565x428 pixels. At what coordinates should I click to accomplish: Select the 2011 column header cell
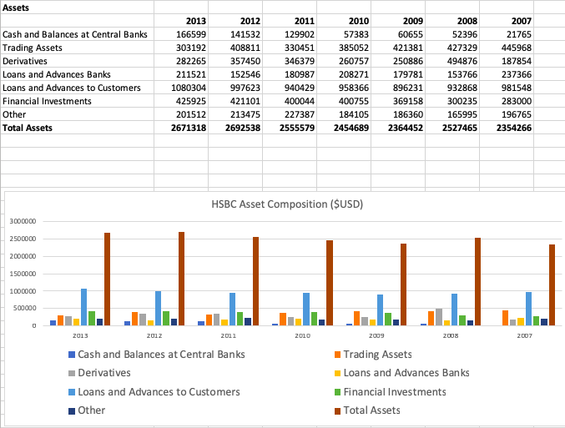click(x=290, y=21)
